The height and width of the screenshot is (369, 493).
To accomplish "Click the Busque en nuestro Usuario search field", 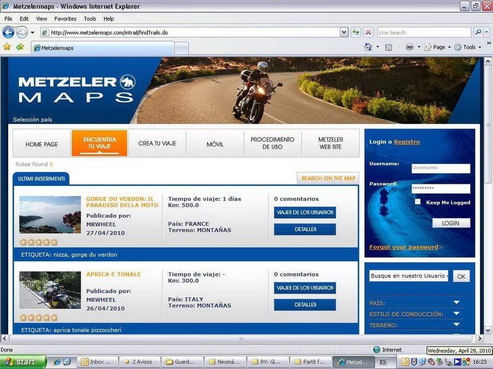I will point(409,276).
